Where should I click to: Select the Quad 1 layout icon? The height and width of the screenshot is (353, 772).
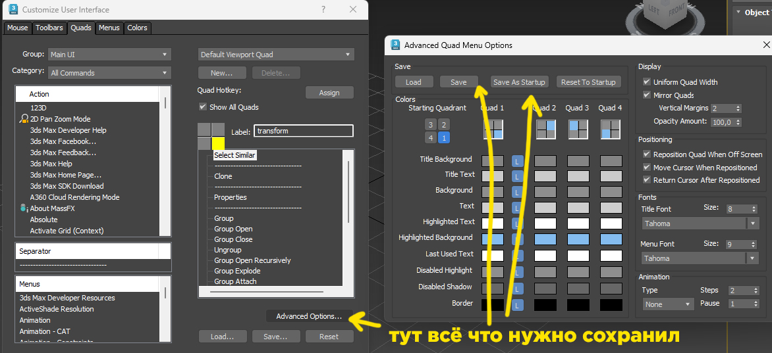pos(493,129)
